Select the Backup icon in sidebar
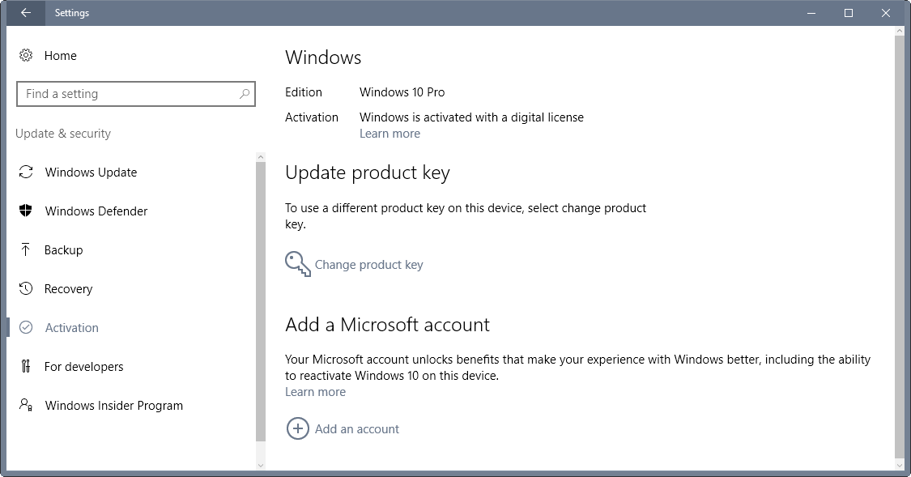 25,249
